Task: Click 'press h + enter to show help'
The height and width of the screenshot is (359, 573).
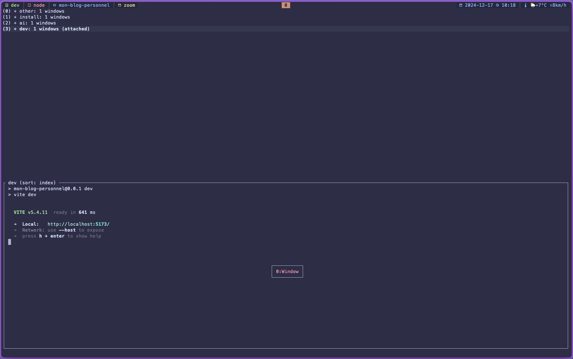Action: pos(61,236)
